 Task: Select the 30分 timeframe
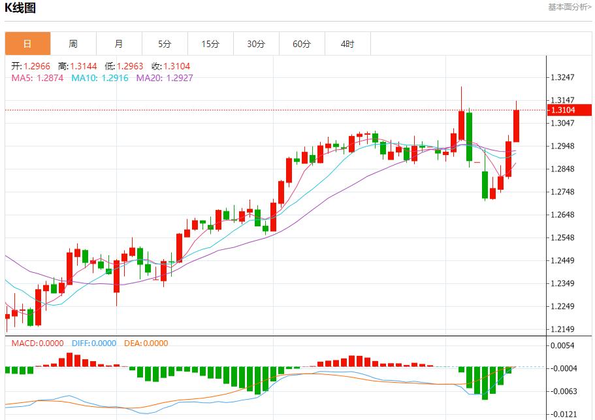pos(257,43)
